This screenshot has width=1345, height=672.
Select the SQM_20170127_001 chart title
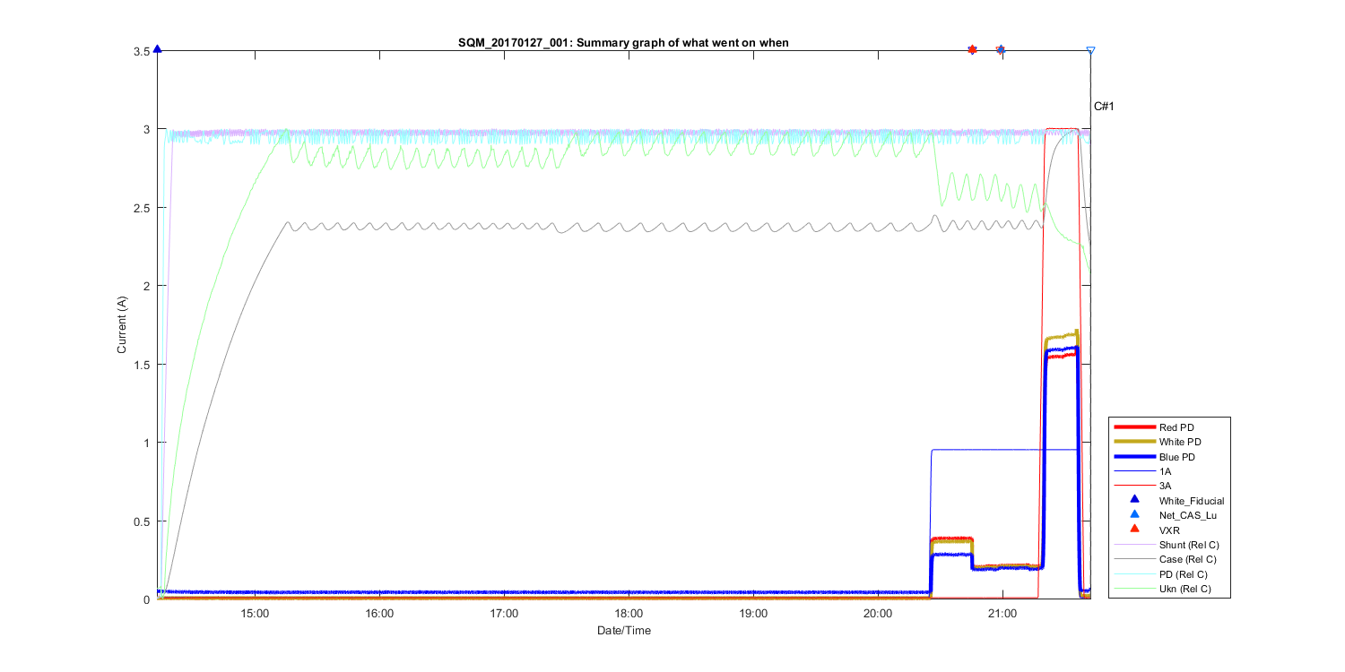[623, 42]
